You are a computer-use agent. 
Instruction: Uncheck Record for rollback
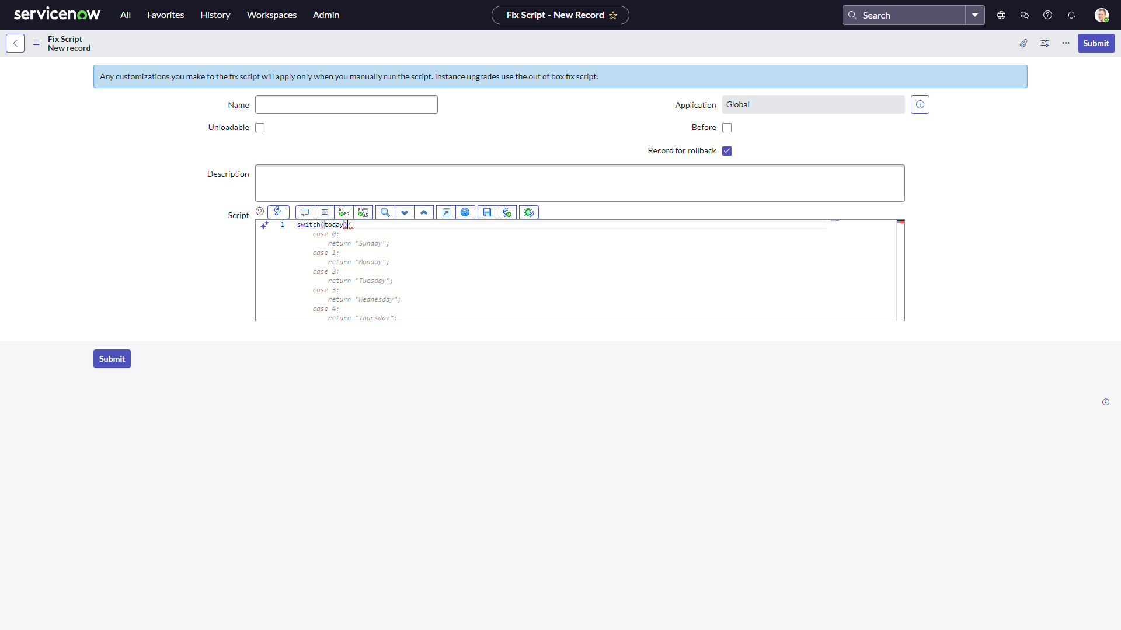(727, 151)
